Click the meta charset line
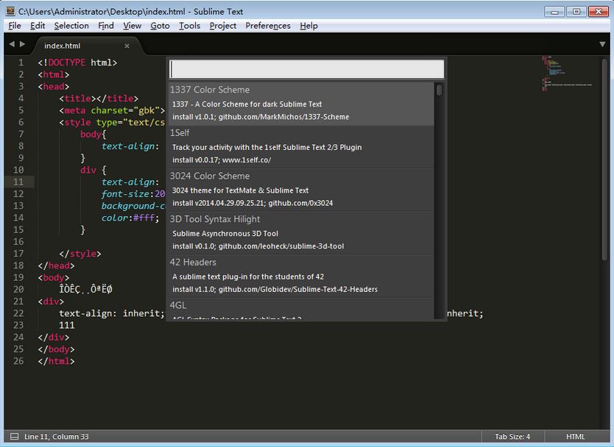The image size is (614, 447). click(x=112, y=110)
